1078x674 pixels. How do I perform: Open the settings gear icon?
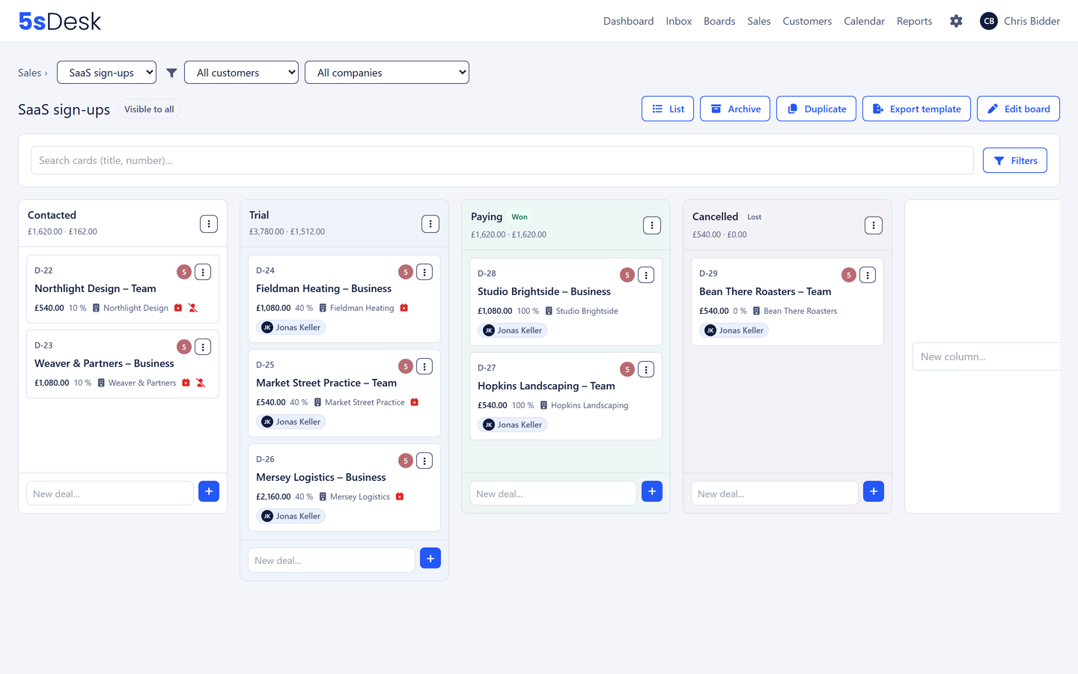tap(956, 21)
